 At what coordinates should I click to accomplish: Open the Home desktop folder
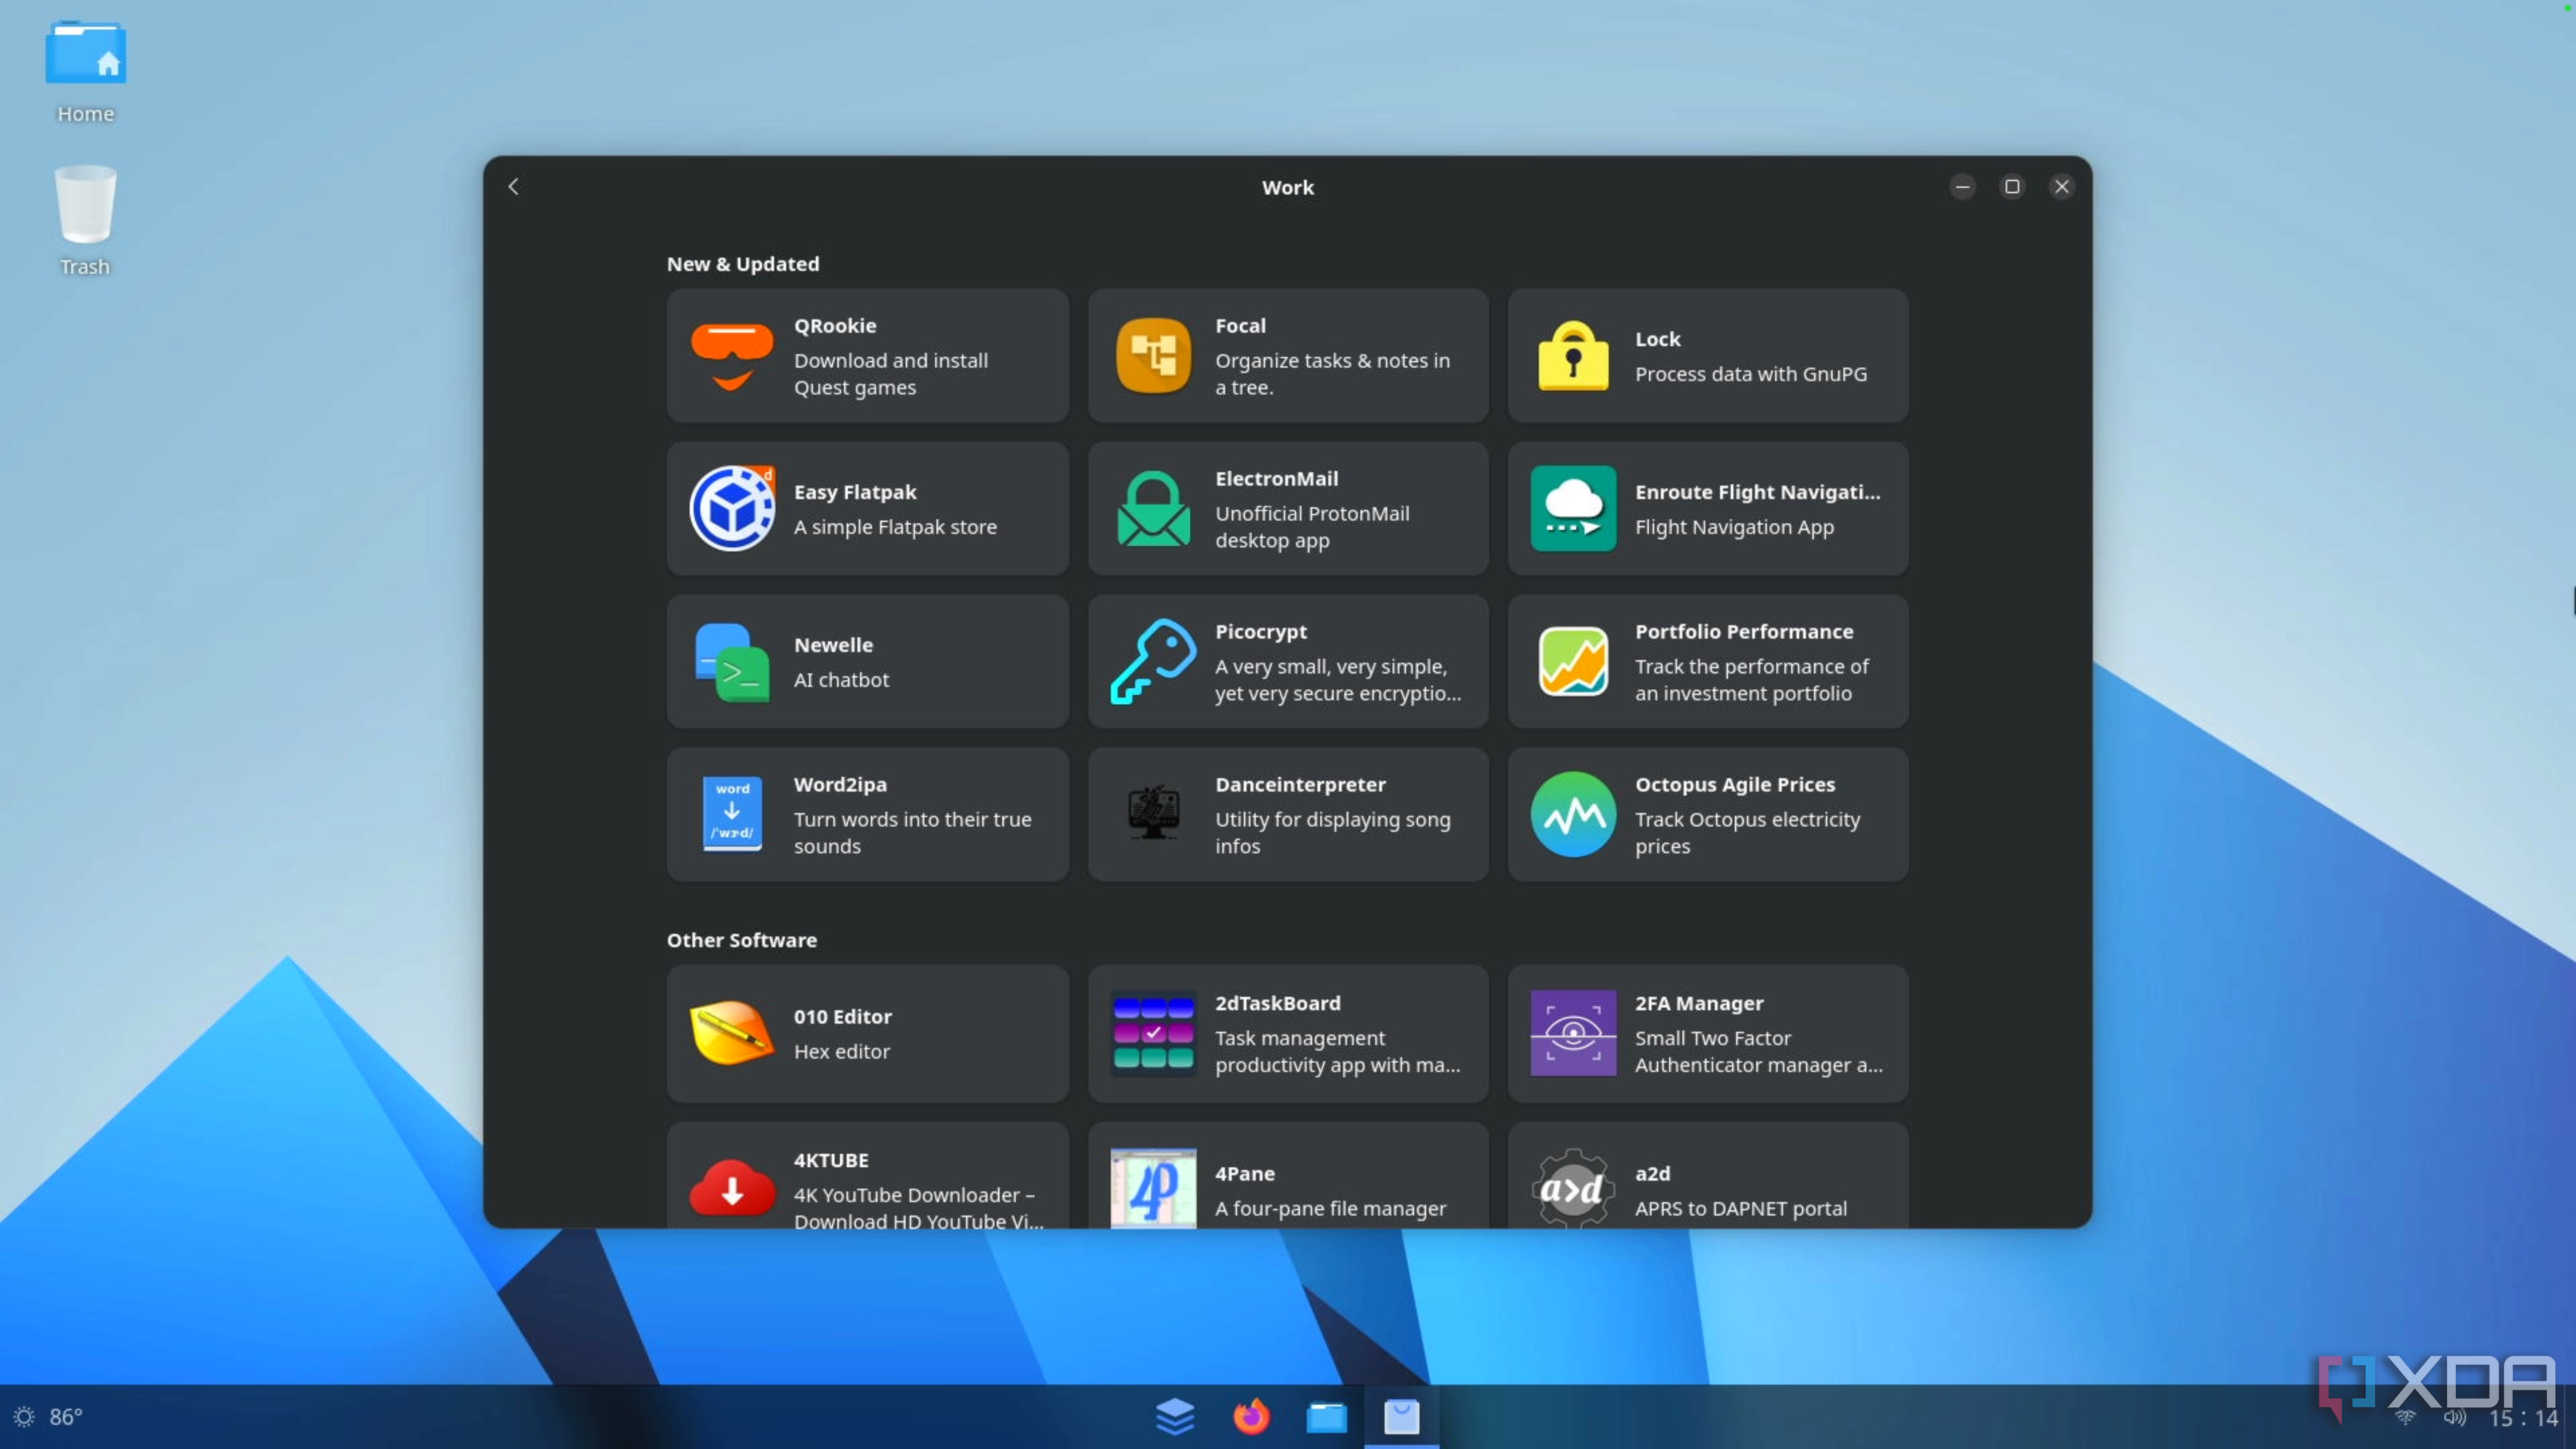click(85, 72)
